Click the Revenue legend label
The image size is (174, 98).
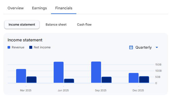[18, 47]
